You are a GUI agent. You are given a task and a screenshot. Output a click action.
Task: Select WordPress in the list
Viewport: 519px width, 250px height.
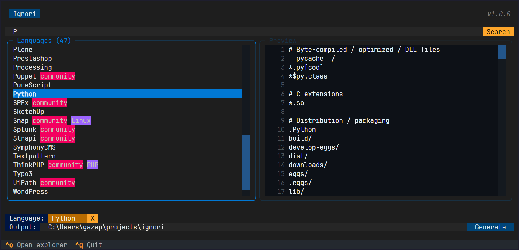(x=128, y=191)
